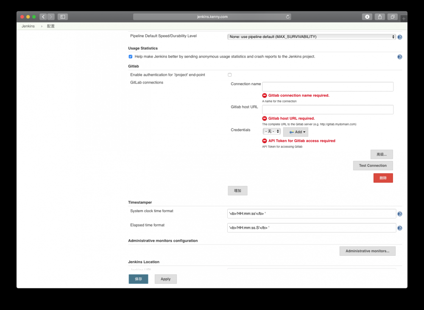Open Safari downloads icon

click(x=367, y=17)
